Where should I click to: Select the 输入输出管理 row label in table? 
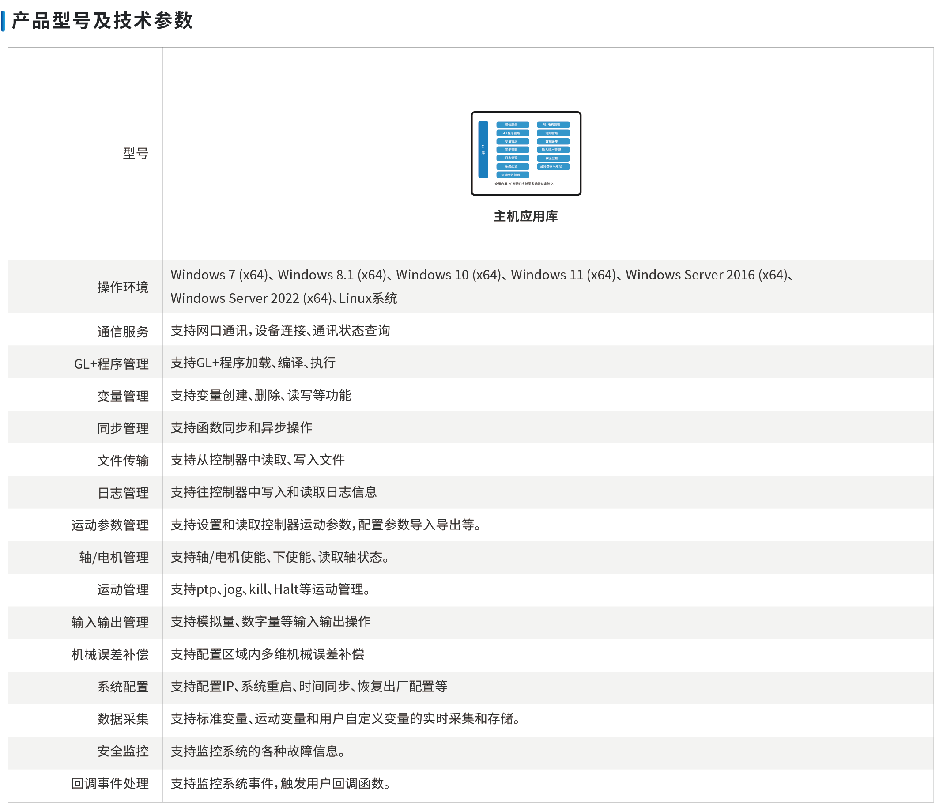click(109, 622)
